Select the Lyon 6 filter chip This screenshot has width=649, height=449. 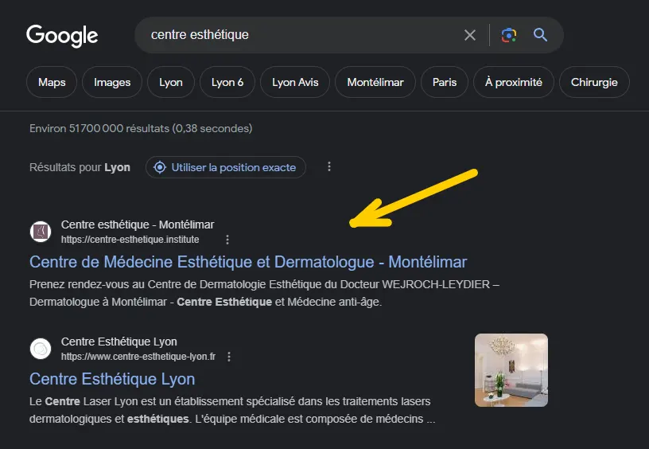point(227,82)
